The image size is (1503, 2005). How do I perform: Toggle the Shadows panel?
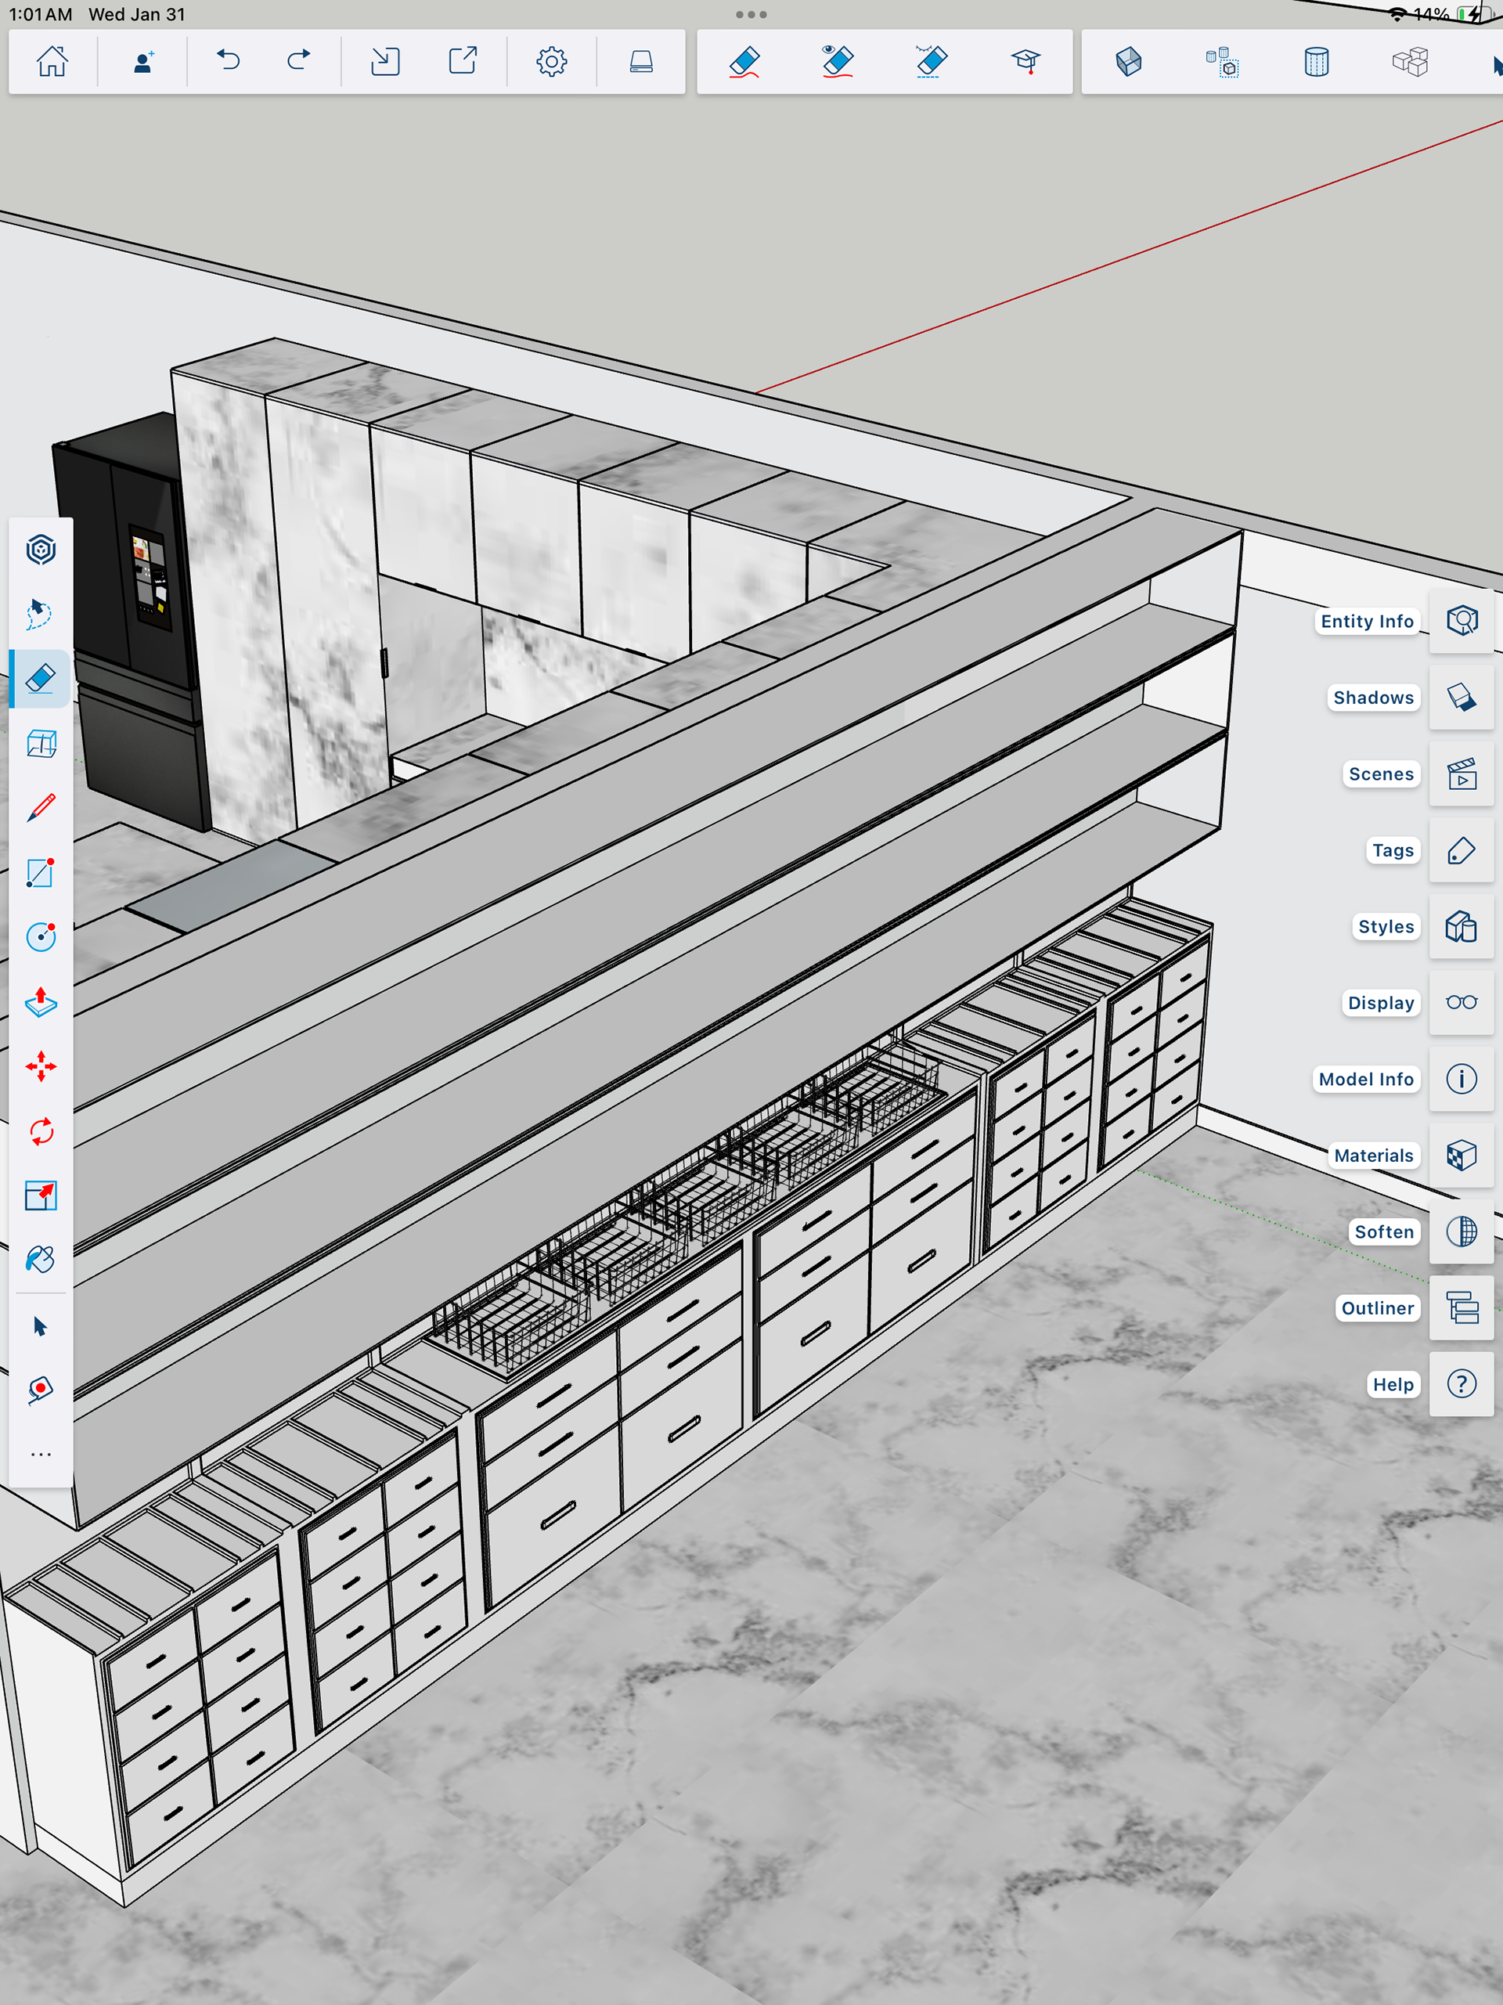click(x=1462, y=697)
